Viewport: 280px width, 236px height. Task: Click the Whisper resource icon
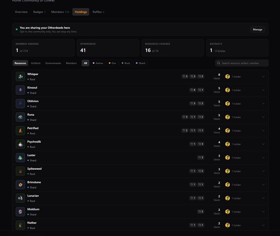coord(20,77)
